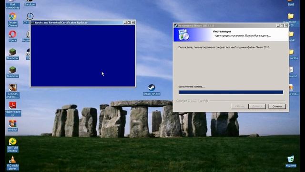Open the Google Chrome desktop icon
This screenshot has height=172, width=305.
coord(12,20)
